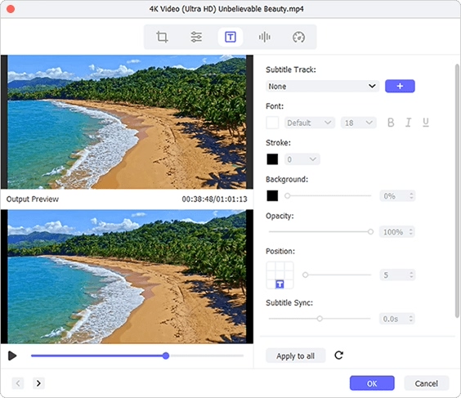461x398 pixels.
Task: Open the Speed gauge tab
Action: [298, 37]
